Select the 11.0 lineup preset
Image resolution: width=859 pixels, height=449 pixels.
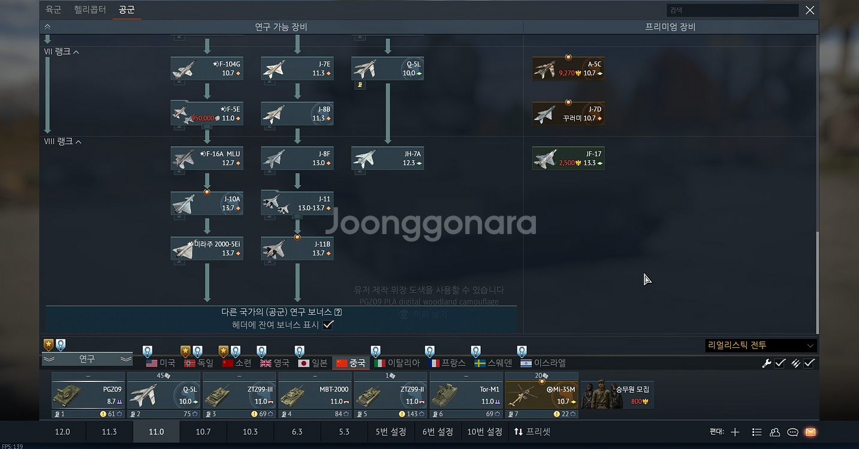coord(156,432)
